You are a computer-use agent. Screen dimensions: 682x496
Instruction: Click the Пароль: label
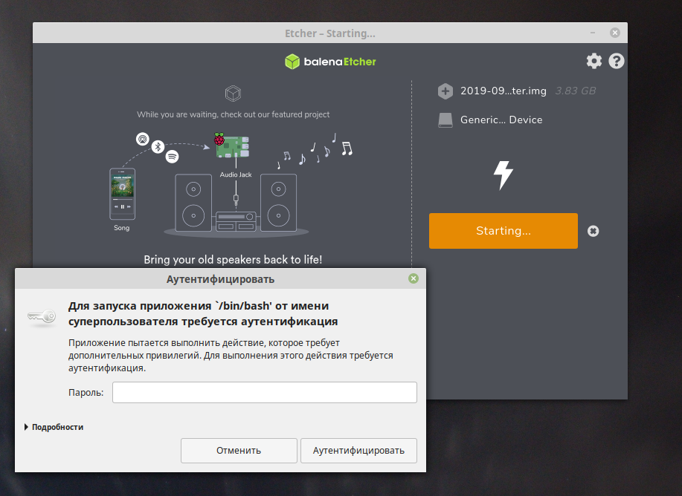point(86,393)
